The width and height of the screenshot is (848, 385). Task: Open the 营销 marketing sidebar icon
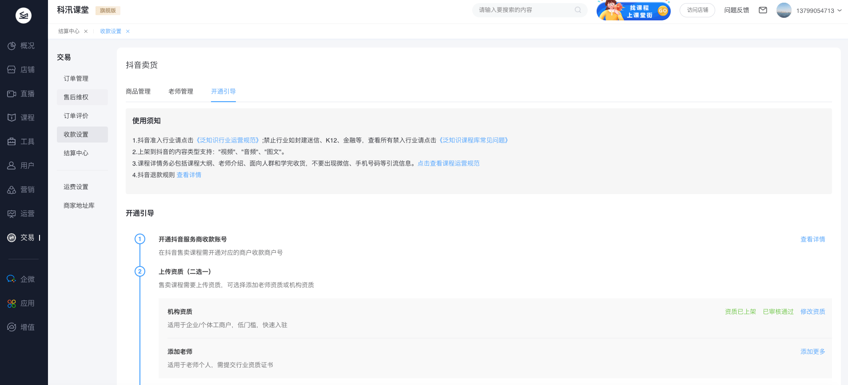coord(12,190)
